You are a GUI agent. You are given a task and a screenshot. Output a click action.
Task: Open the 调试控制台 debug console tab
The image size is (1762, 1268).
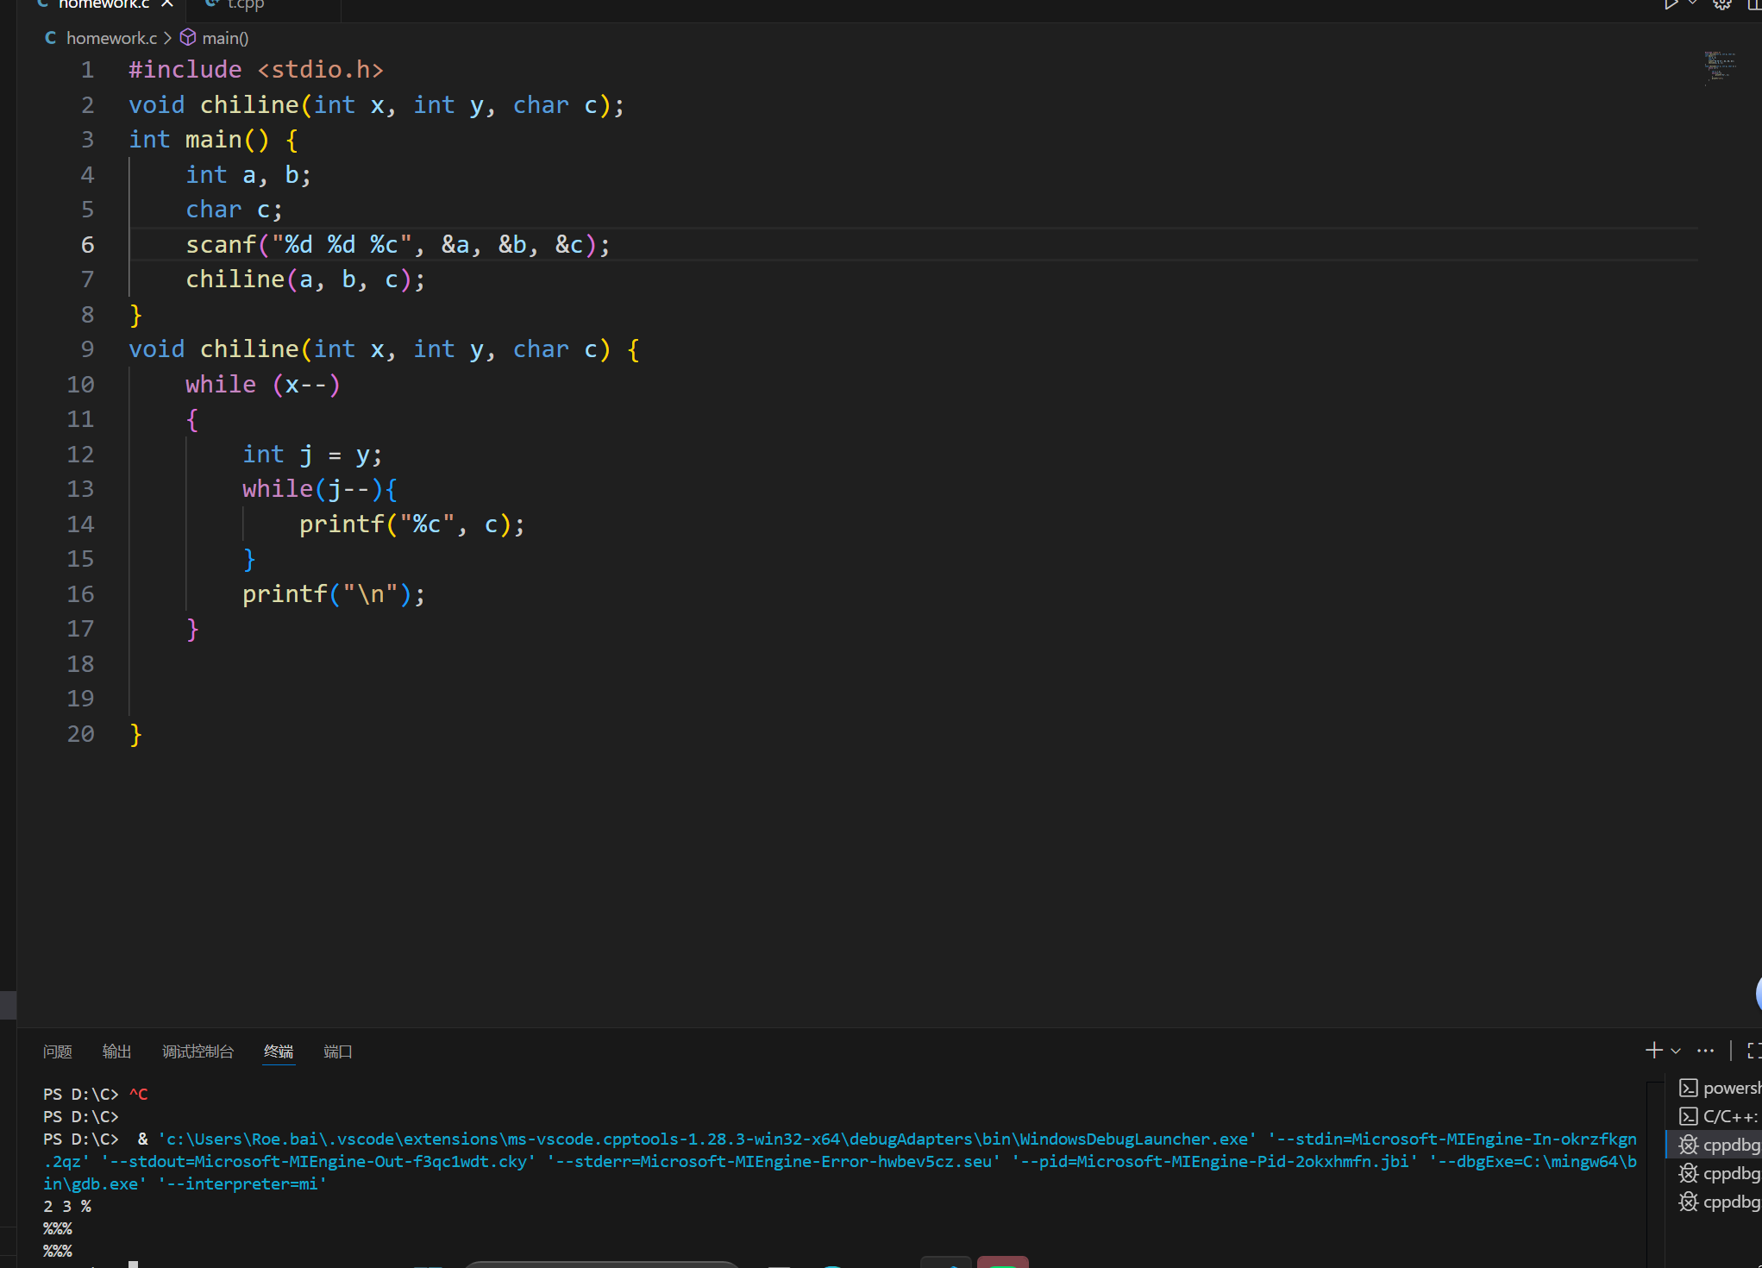(x=198, y=1051)
